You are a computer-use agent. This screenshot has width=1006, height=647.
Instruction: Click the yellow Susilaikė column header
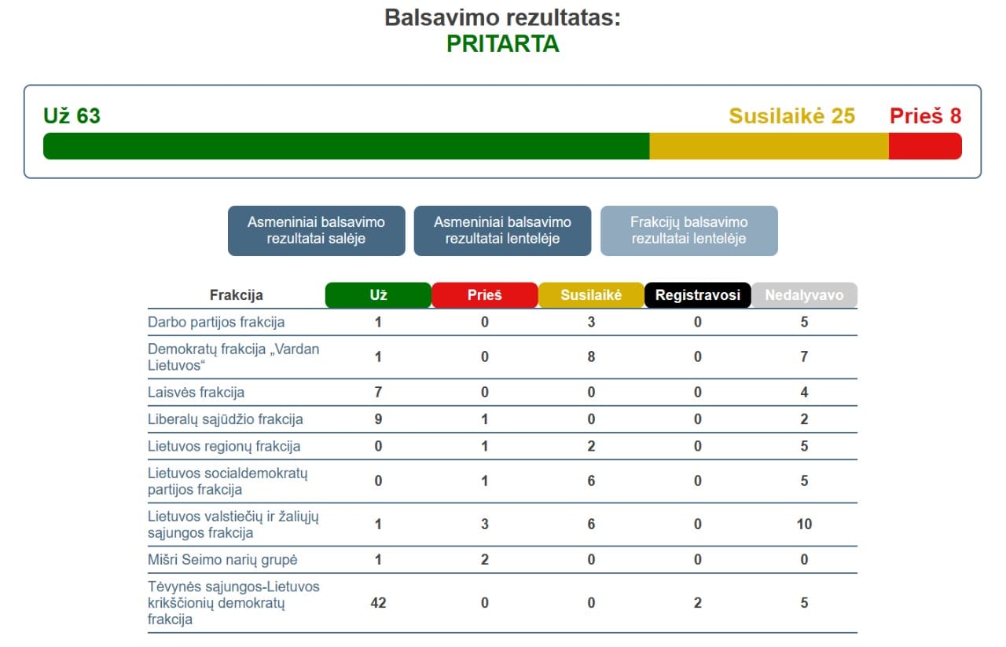pos(591,295)
